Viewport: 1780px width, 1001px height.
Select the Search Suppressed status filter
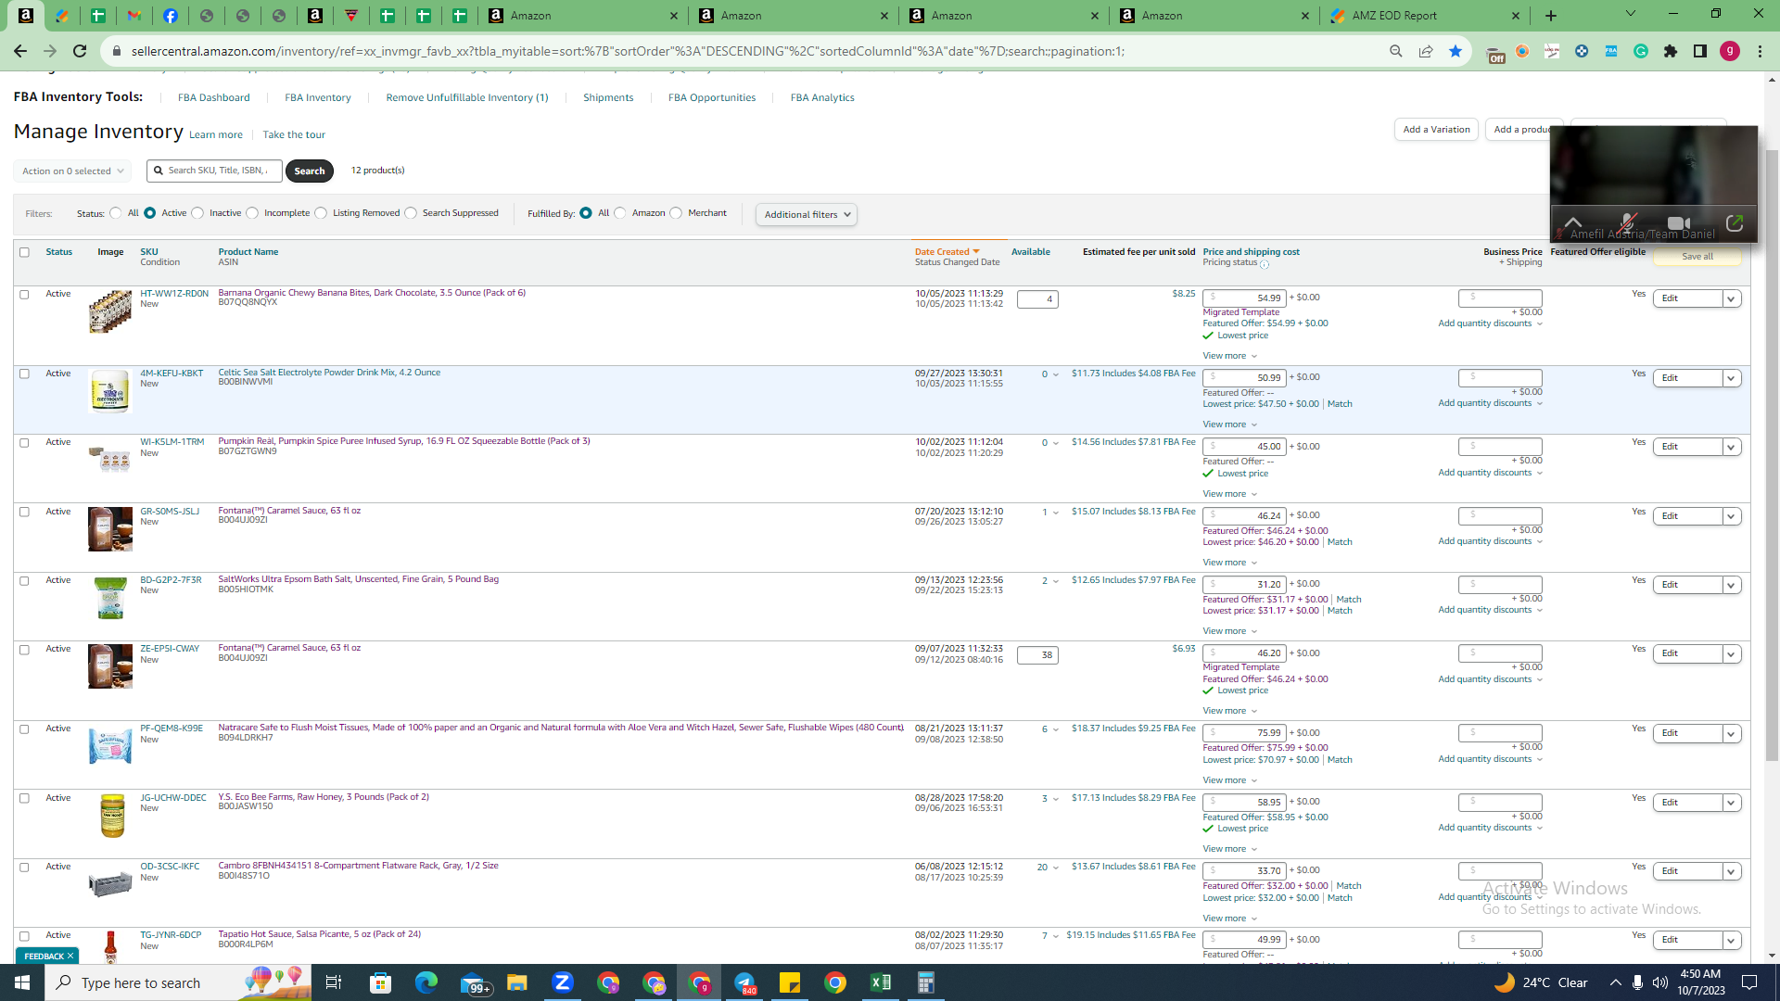click(411, 213)
